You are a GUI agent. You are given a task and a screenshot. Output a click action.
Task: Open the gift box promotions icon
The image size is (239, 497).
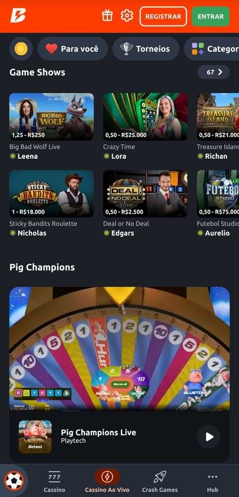(x=107, y=15)
